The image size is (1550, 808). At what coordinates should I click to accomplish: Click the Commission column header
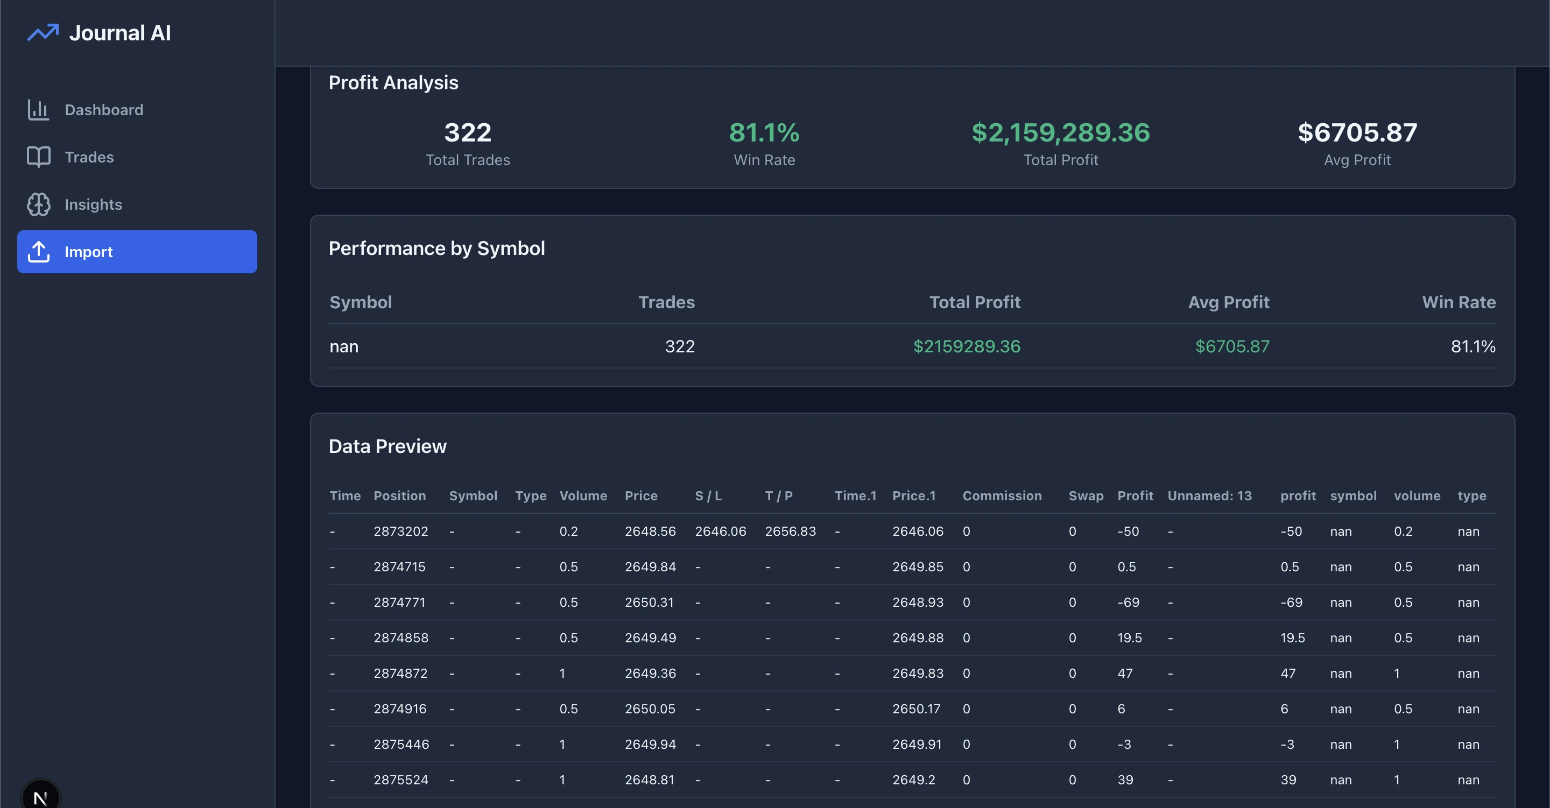coord(1001,496)
